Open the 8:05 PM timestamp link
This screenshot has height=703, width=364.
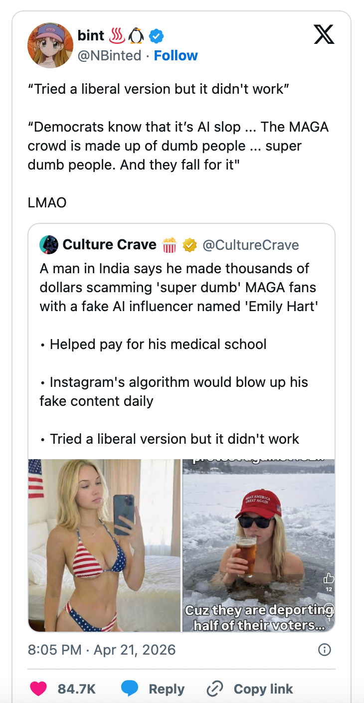[102, 650]
